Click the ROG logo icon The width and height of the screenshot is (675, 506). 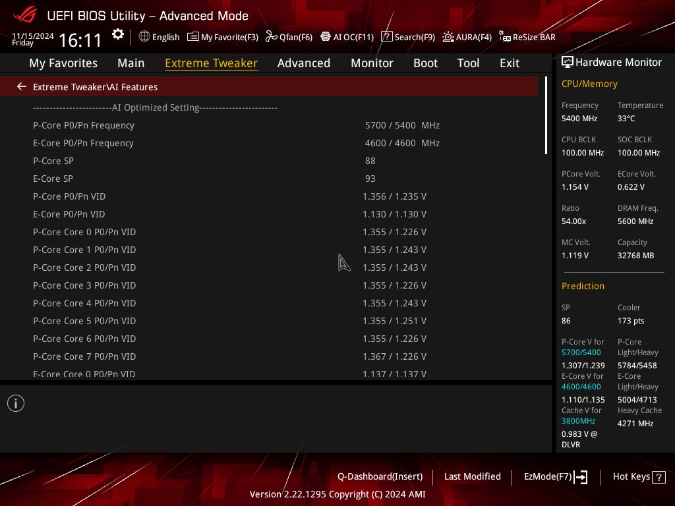coord(25,14)
